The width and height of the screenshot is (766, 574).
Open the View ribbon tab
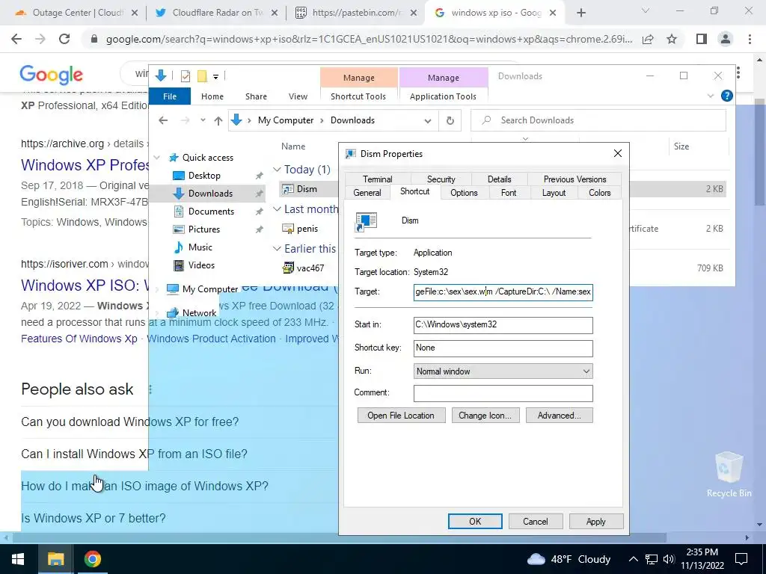298,96
